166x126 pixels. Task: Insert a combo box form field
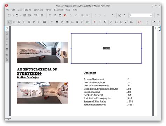pyautogui.click(x=67, y=22)
